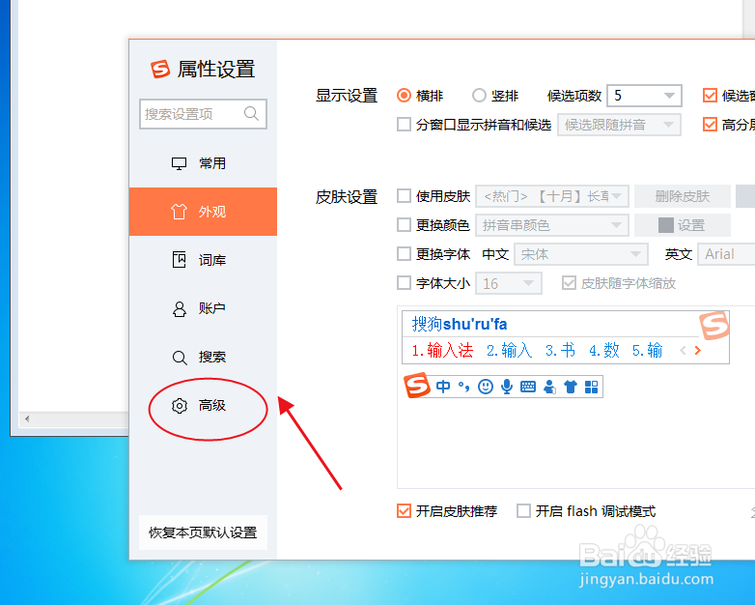Click candidate 3.书 in preview
This screenshot has height=605, width=755.
(x=560, y=351)
